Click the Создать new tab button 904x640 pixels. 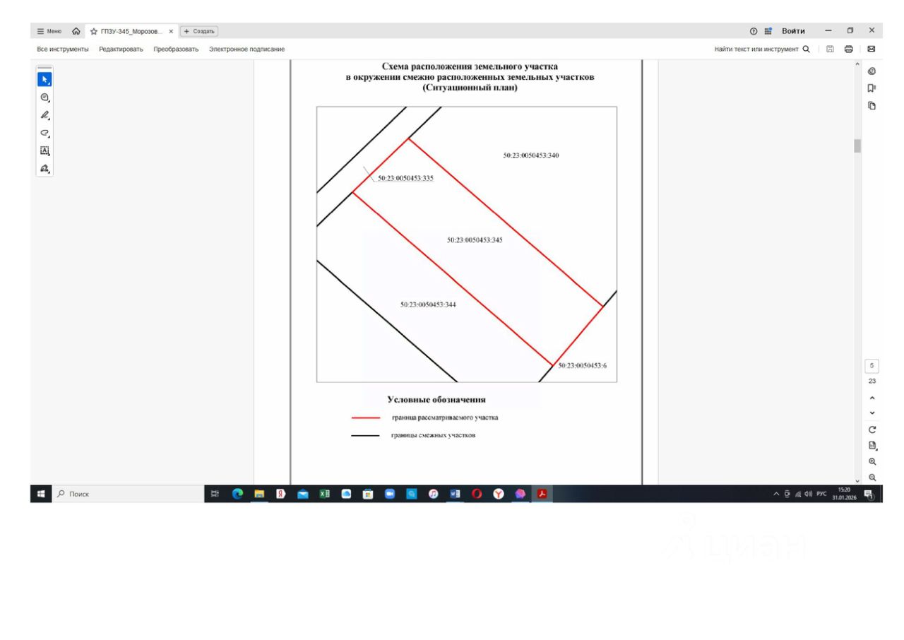199,31
